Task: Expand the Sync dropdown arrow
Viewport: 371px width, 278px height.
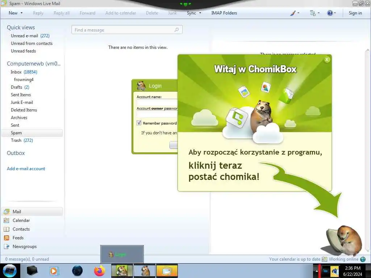Action: (x=200, y=13)
